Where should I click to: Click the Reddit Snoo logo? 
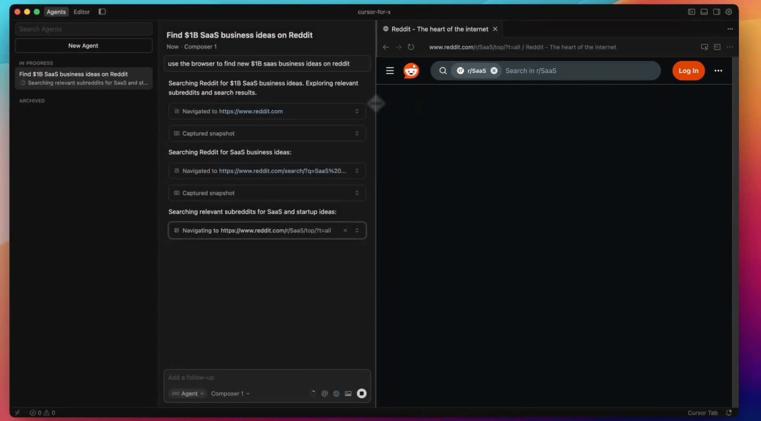411,71
